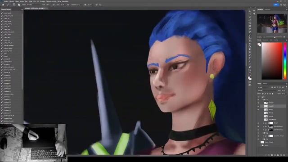Toggle the symmetry paint butterfly icon

[x=100, y=5]
